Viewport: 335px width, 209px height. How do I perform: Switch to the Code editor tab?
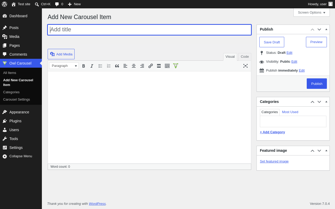[245, 57]
